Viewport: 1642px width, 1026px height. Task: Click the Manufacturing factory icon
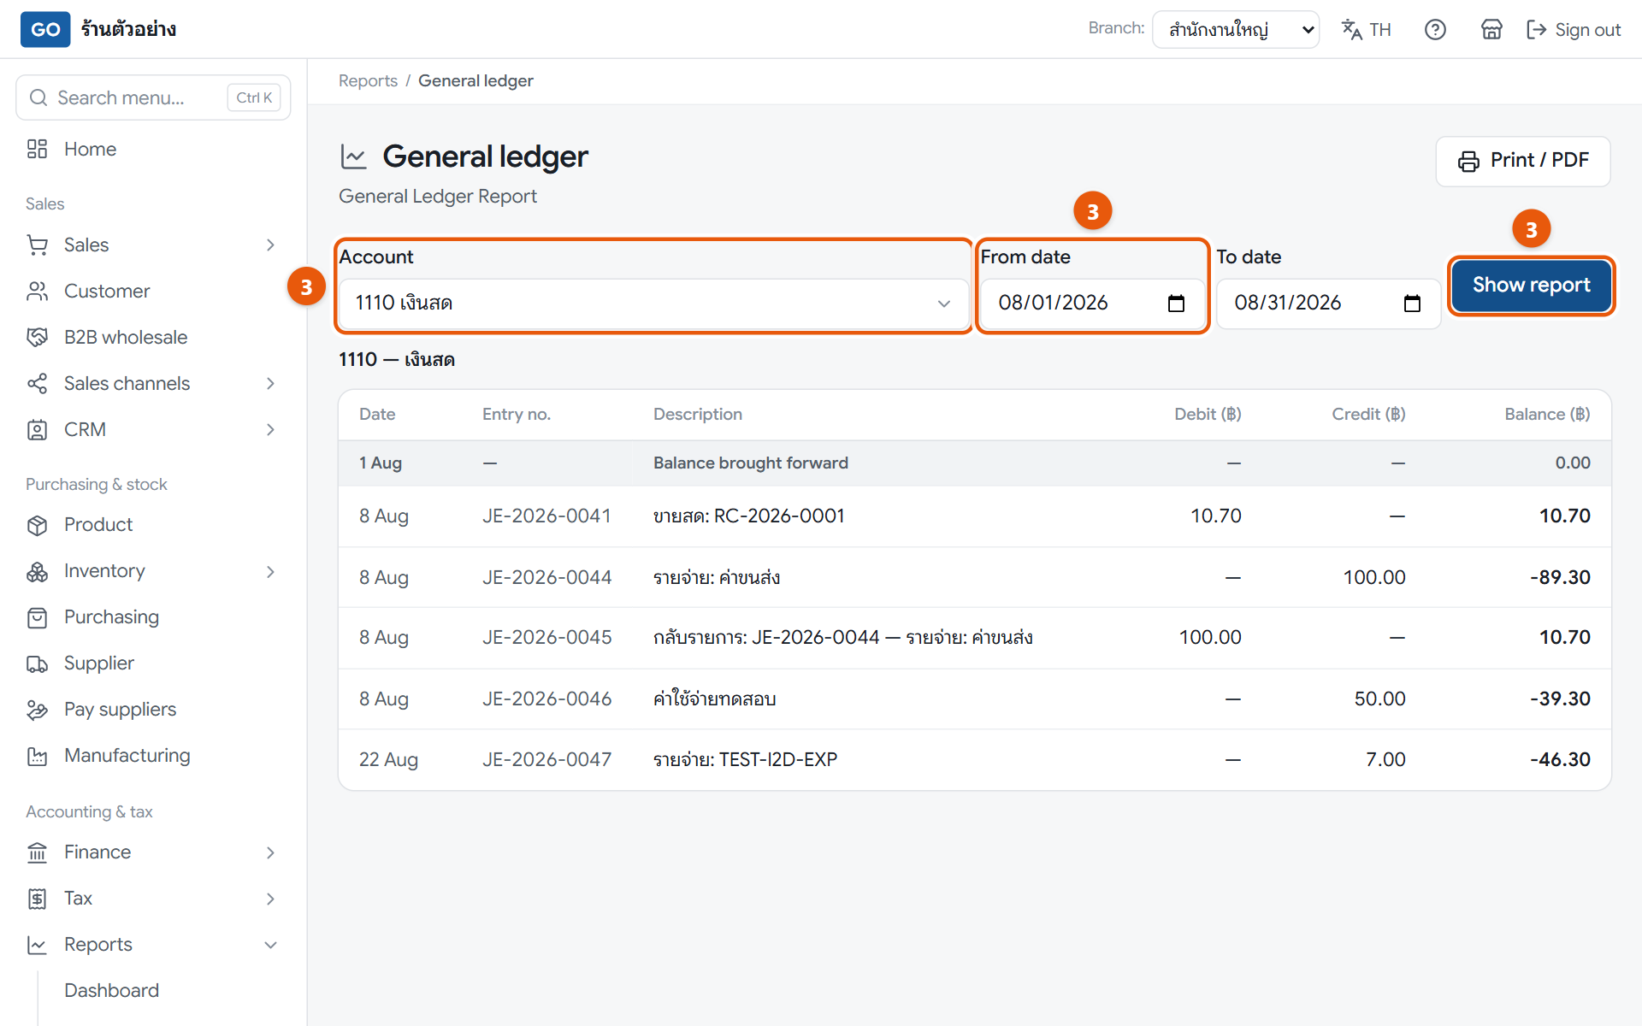[x=37, y=756]
